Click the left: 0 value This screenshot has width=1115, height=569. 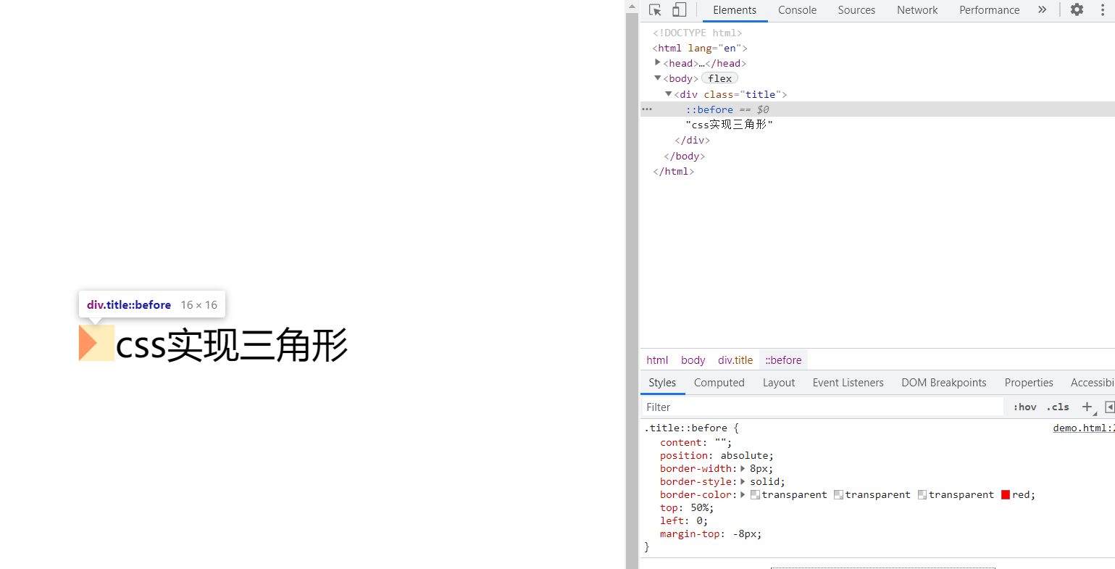(699, 521)
